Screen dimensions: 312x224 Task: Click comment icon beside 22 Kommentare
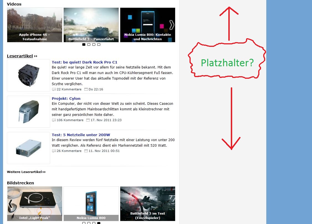point(54,89)
